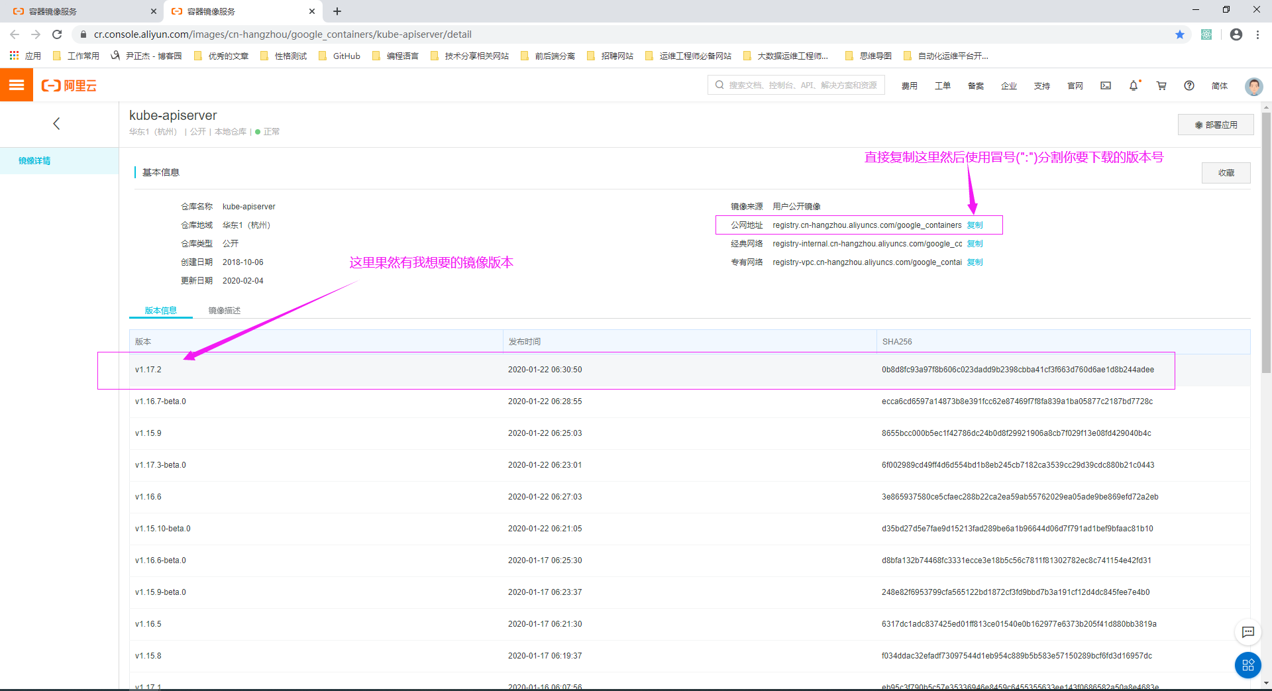Screen dimensions: 1272x691
Task: Open the 技术分享相关网站 bookmark folder
Action: (x=470, y=56)
